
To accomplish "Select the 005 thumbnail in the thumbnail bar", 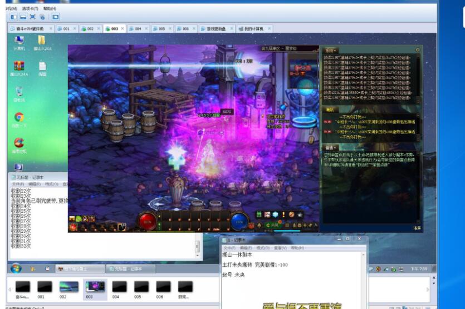I will (141, 290).
